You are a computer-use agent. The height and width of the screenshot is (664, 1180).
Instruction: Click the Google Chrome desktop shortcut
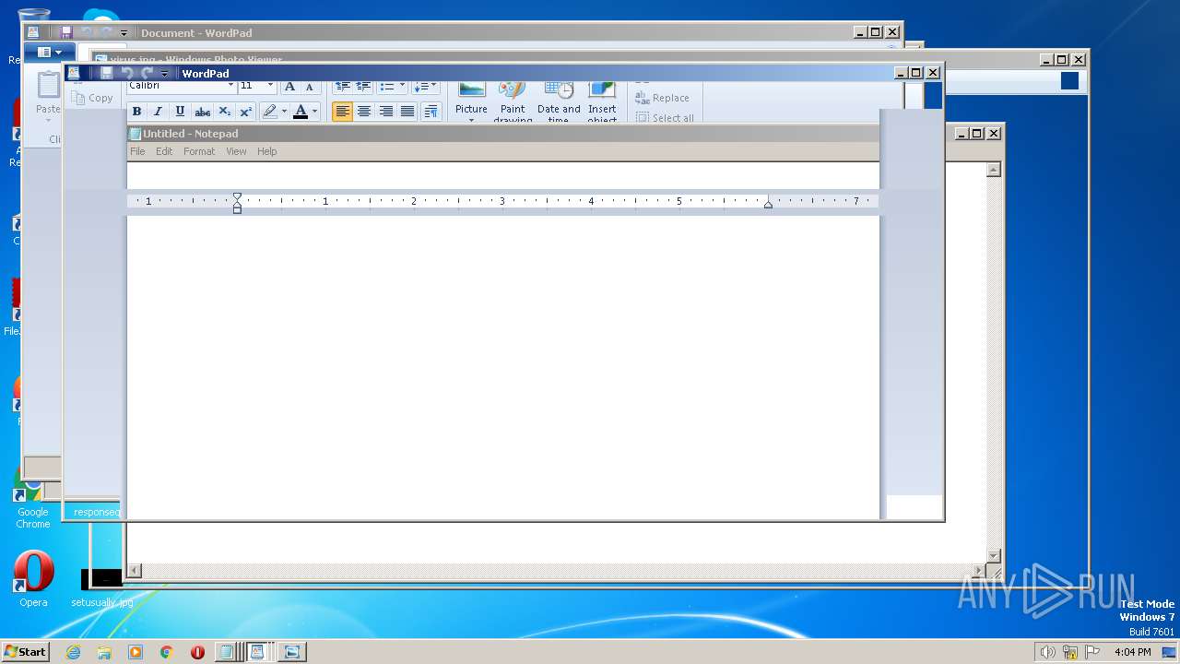click(x=32, y=497)
